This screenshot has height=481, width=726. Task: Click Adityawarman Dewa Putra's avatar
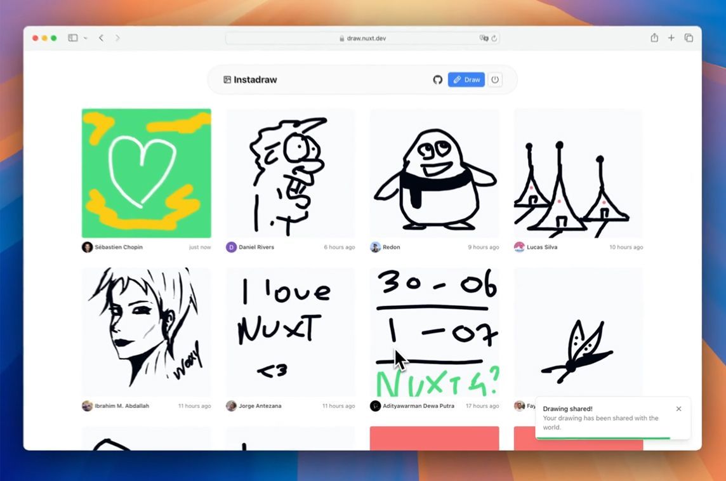tap(375, 406)
